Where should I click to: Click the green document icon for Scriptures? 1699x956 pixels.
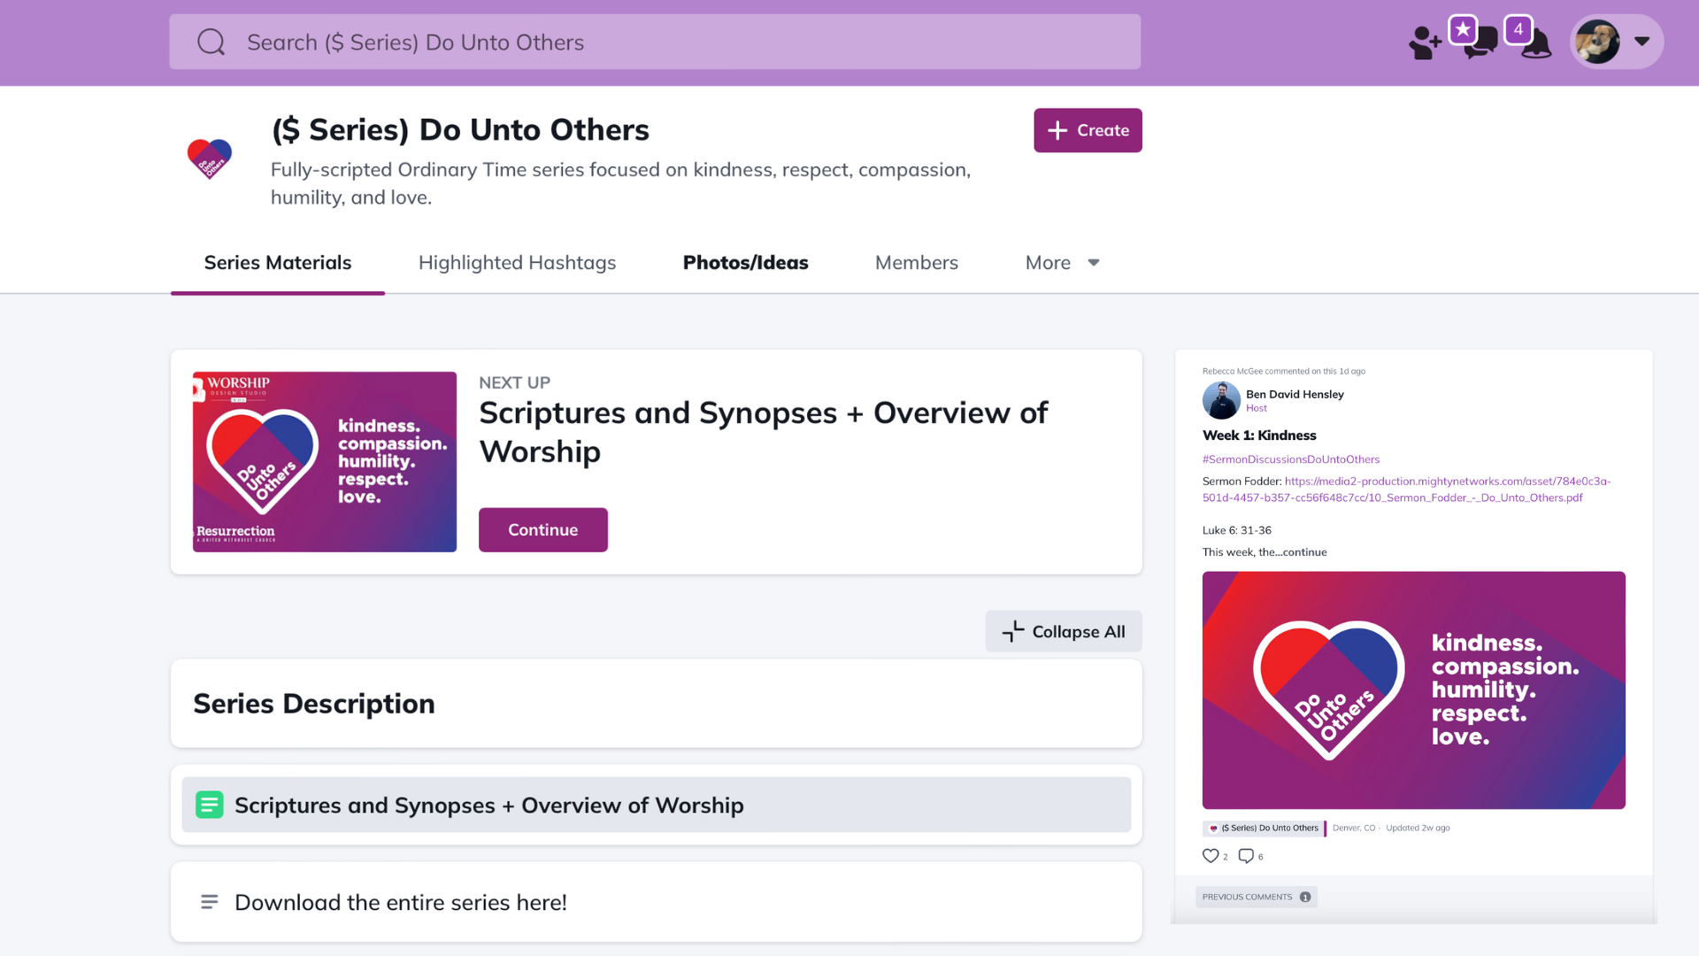click(x=209, y=805)
